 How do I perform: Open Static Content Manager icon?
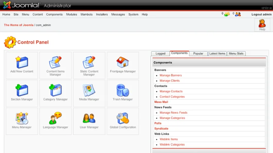pos(89,62)
